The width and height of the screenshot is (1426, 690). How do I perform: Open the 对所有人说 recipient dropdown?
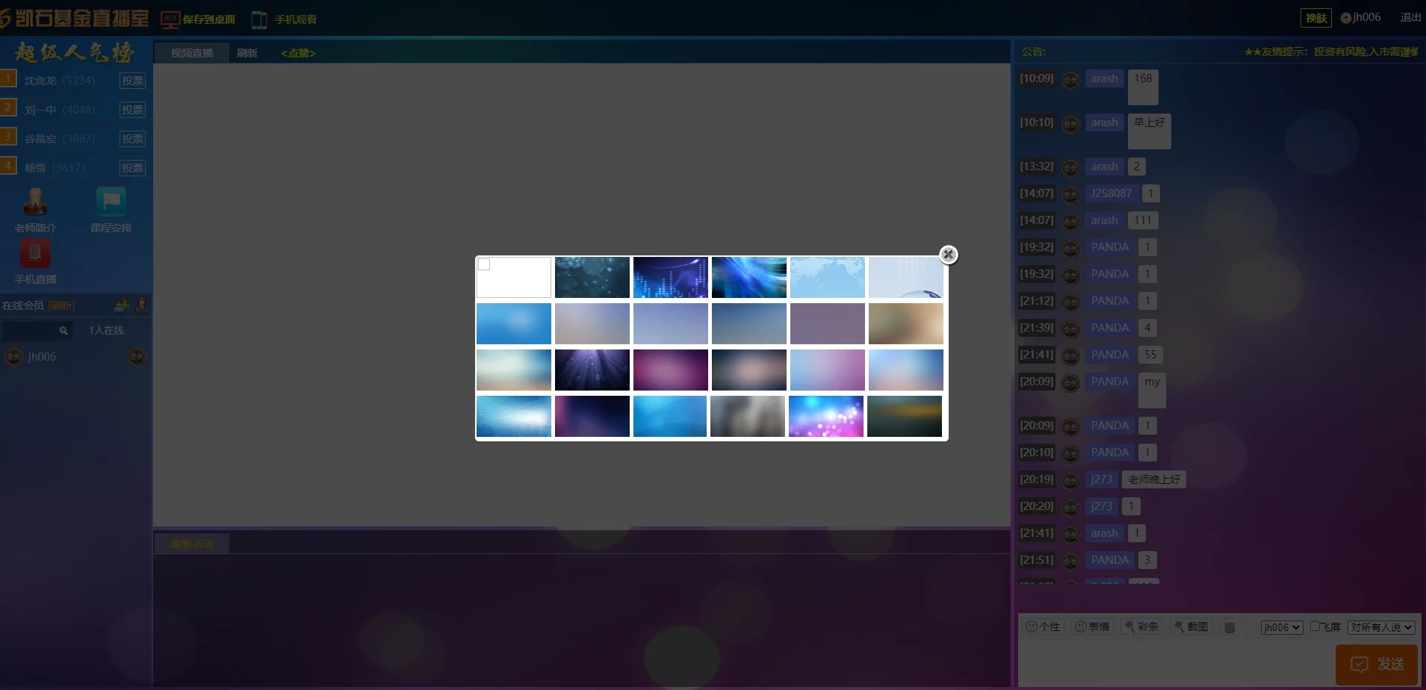[x=1380, y=628]
